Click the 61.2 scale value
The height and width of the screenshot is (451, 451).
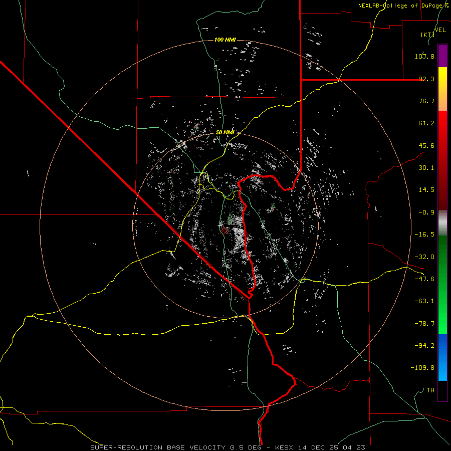[x=426, y=123]
